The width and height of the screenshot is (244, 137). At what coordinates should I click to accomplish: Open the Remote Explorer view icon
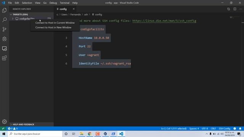4,48
